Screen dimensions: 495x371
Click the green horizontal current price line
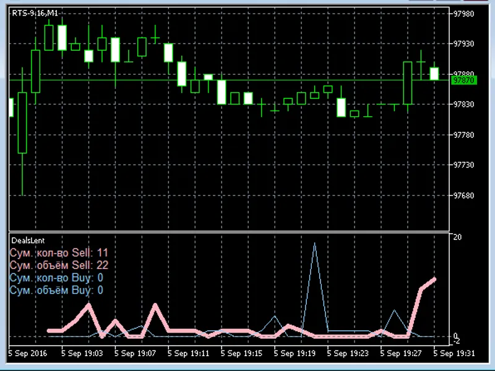point(229,80)
